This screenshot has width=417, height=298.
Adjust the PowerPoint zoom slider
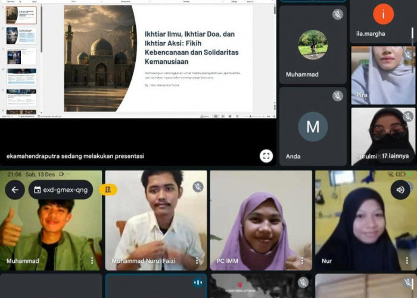coord(250,116)
